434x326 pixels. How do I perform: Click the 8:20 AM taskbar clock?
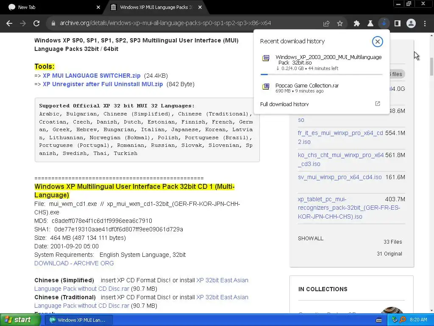[x=418, y=320]
